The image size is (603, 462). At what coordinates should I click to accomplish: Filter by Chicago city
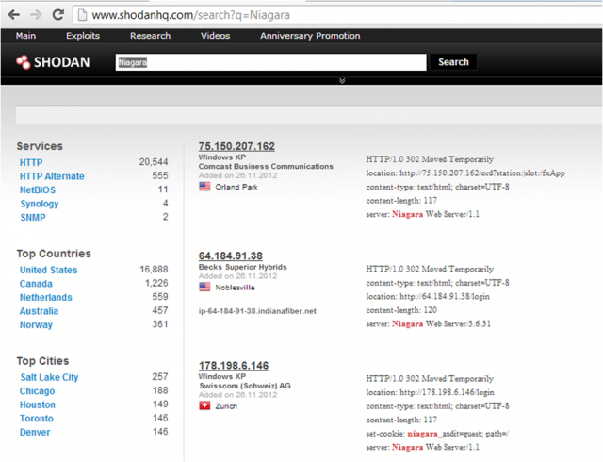coord(38,391)
